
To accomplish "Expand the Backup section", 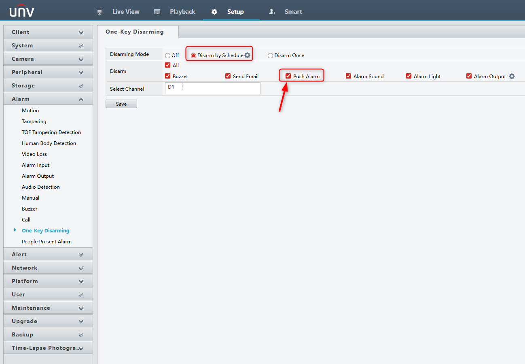I will click(x=48, y=335).
